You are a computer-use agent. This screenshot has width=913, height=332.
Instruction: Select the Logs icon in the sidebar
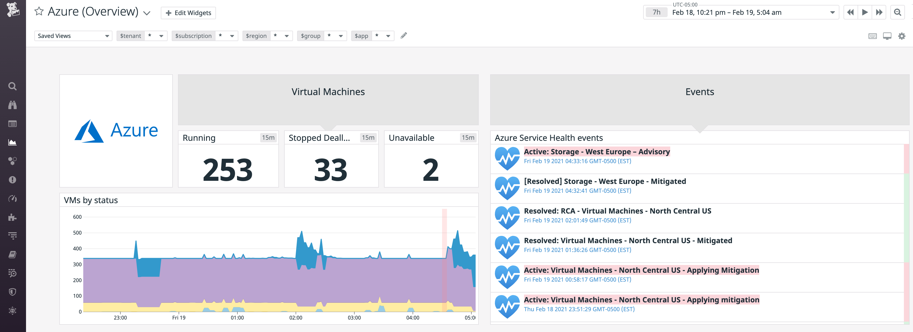(13, 235)
